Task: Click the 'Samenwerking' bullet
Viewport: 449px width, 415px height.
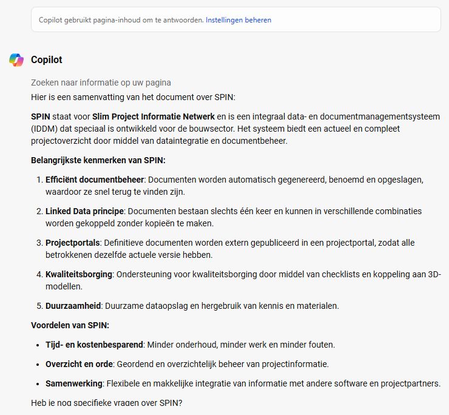Action: pyautogui.click(x=73, y=383)
